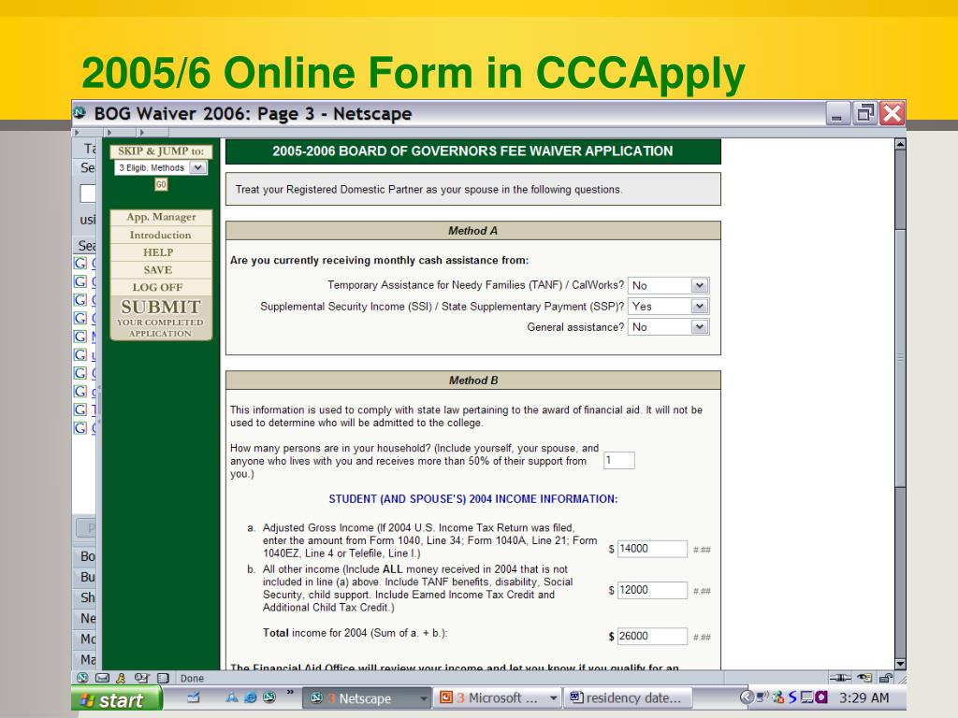Click Show Desktop icon in quick launch
The width and height of the screenshot is (958, 718).
(x=194, y=697)
